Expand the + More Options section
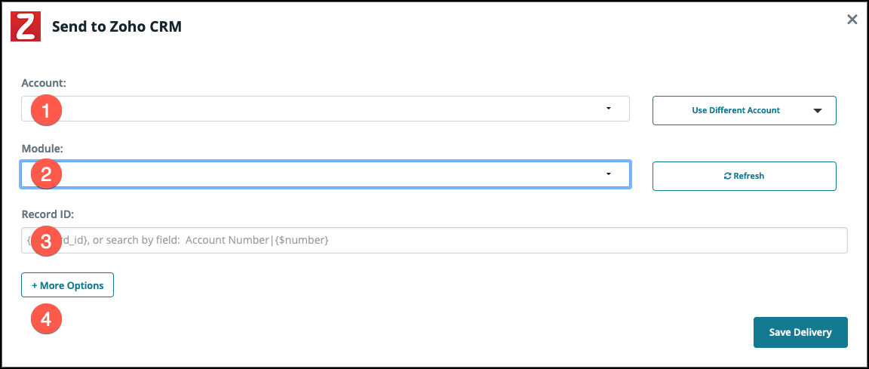Image resolution: width=869 pixels, height=369 pixels. pyautogui.click(x=68, y=285)
